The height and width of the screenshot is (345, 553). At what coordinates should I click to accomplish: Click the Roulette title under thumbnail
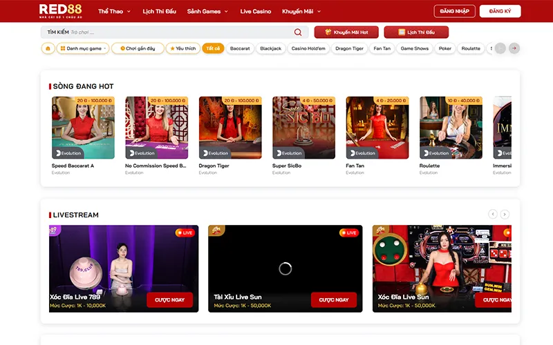pyautogui.click(x=429, y=166)
